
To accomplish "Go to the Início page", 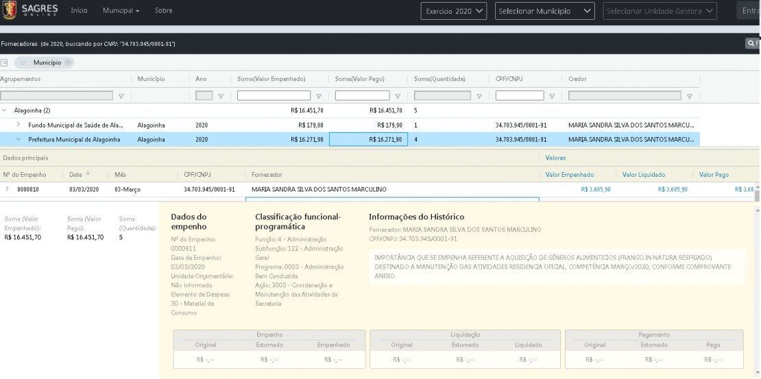I will coord(79,11).
